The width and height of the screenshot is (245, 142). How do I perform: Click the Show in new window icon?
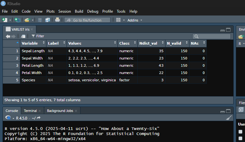23,36
